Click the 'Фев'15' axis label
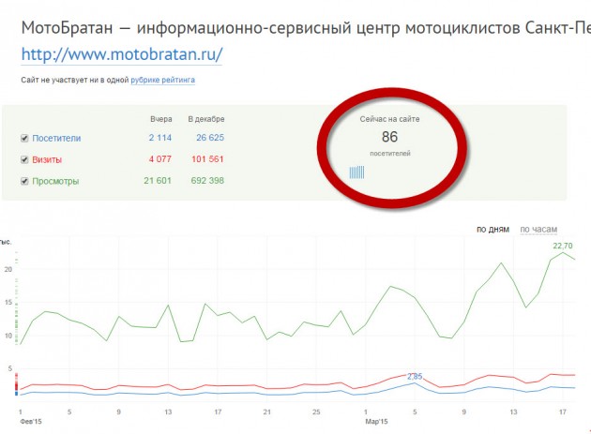This screenshot has width=591, height=434. click(31, 422)
